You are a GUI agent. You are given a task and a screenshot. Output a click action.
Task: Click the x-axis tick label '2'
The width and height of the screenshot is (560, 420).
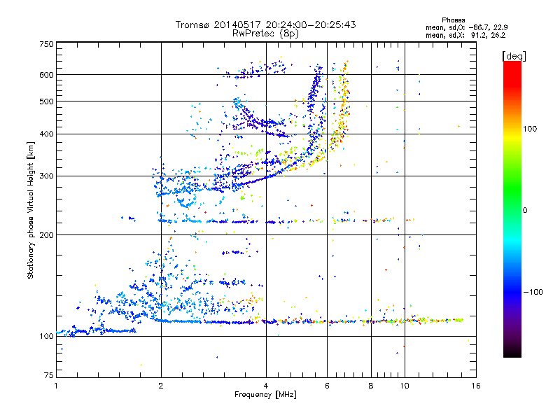tap(161, 386)
